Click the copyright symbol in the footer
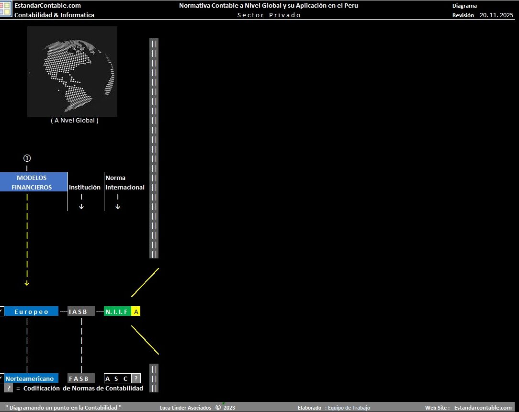This screenshot has width=519, height=412. click(218, 408)
